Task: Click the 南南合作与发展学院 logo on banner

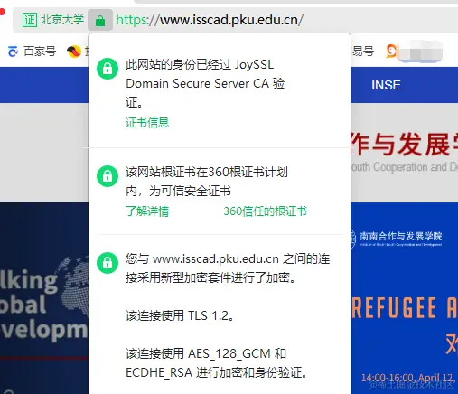Action: click(x=396, y=239)
